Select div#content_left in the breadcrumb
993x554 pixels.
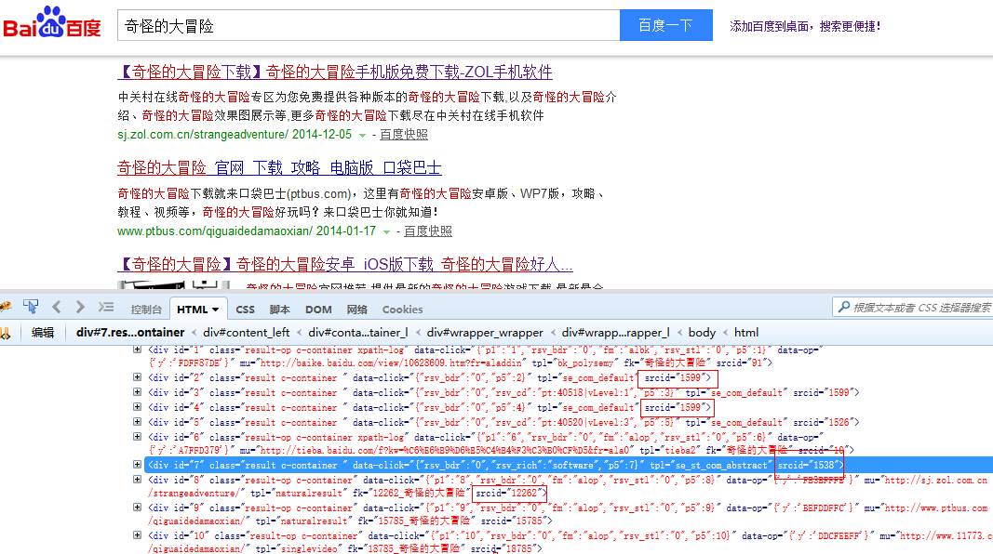pos(247,332)
